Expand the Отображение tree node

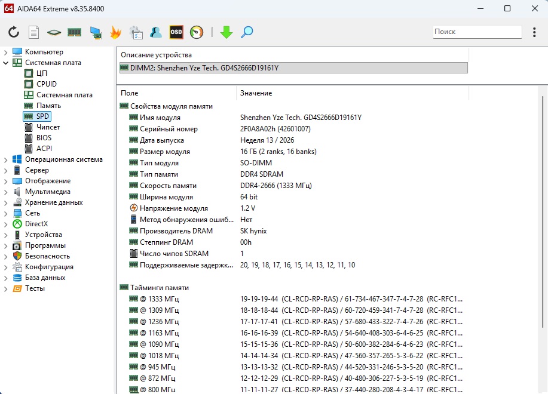(x=5, y=181)
